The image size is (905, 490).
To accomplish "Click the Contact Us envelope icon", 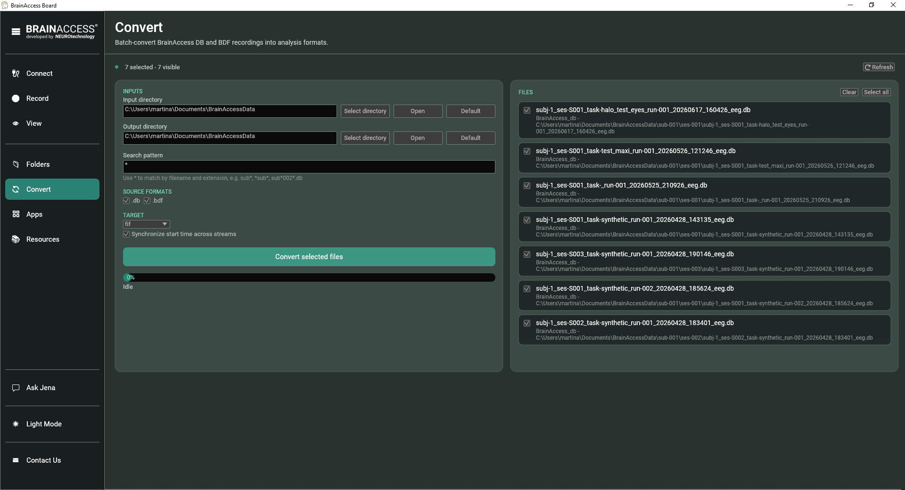I will (x=16, y=460).
